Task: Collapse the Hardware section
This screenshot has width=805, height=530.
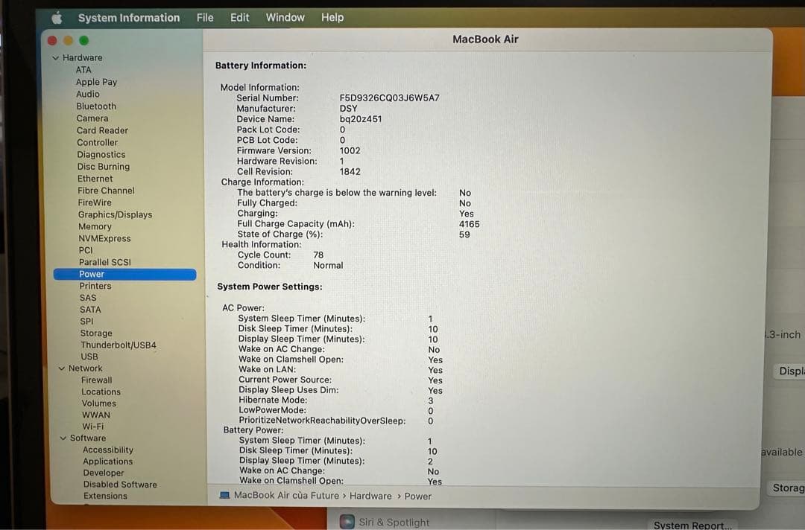Action: [55, 58]
